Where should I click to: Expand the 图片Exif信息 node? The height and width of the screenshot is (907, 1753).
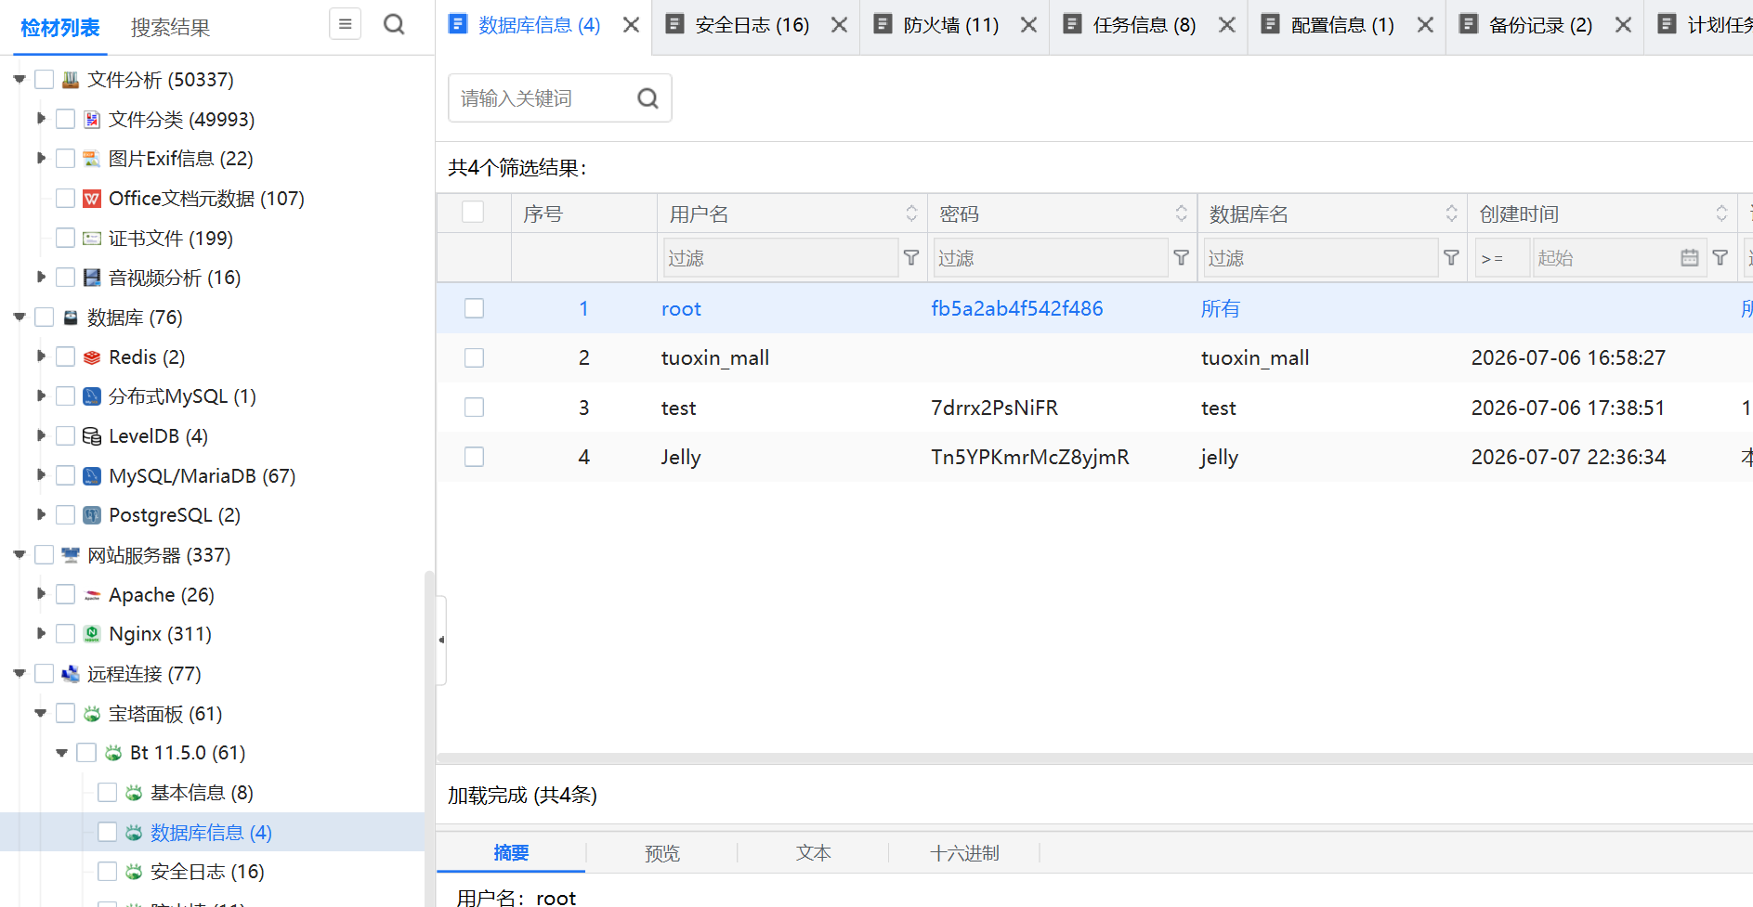41,159
